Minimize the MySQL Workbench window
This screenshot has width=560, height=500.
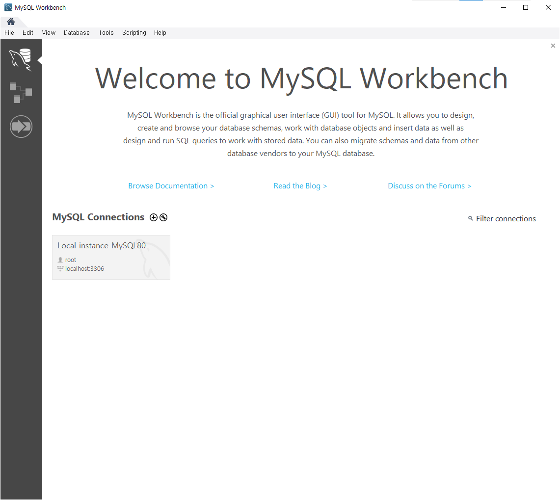point(504,7)
